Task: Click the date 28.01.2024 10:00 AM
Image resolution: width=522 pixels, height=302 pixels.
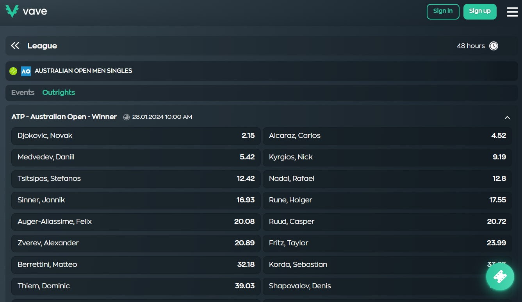Action: [x=162, y=117]
